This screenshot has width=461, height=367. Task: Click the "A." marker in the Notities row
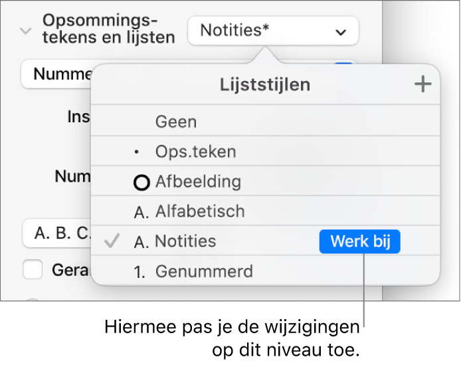pyautogui.click(x=141, y=242)
